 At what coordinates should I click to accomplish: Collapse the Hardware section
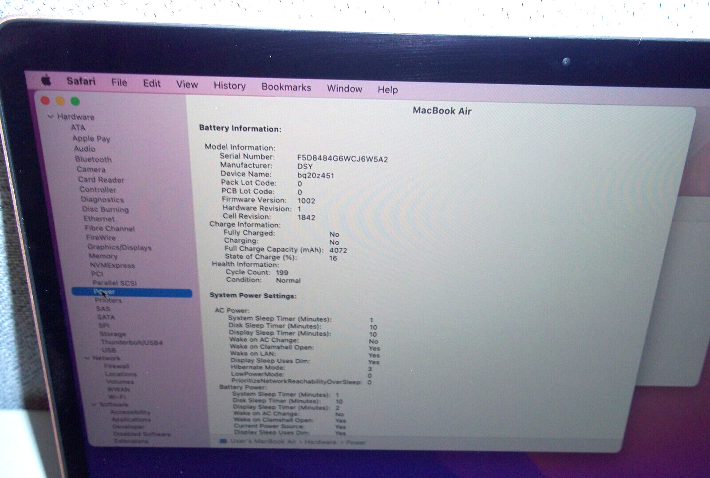point(51,117)
